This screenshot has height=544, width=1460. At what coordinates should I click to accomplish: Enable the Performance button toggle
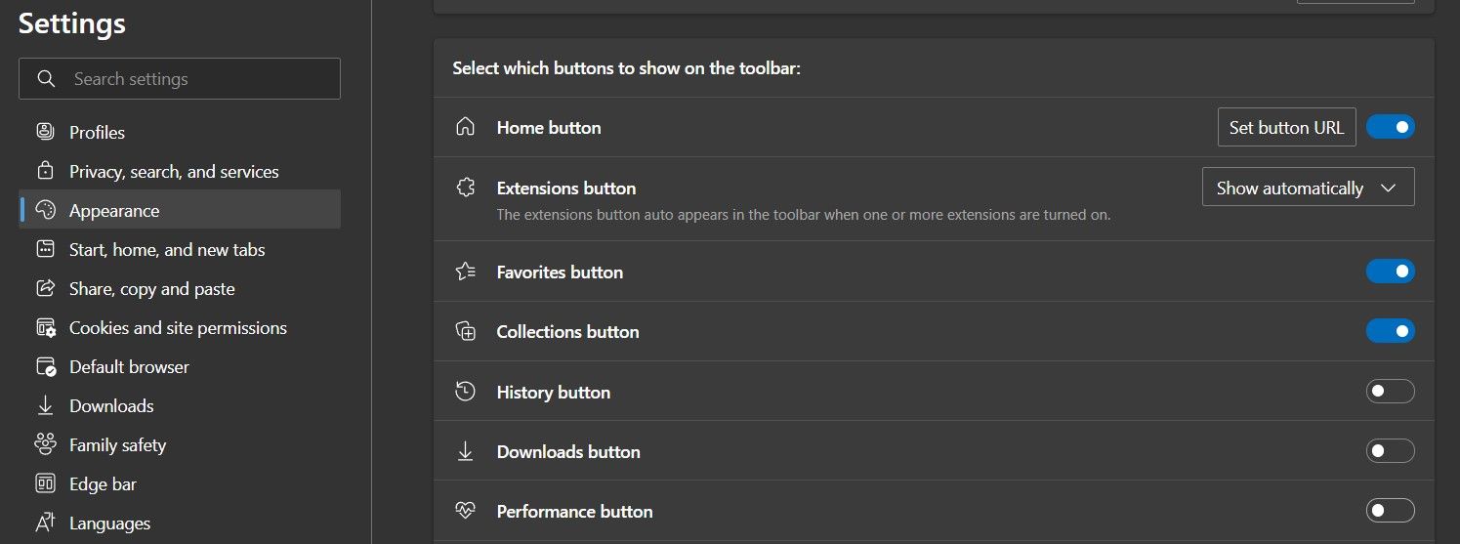(x=1390, y=511)
